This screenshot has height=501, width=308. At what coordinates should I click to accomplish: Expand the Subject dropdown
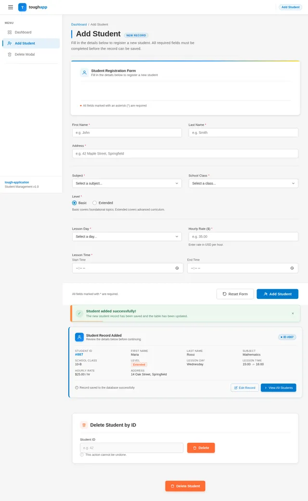click(127, 183)
